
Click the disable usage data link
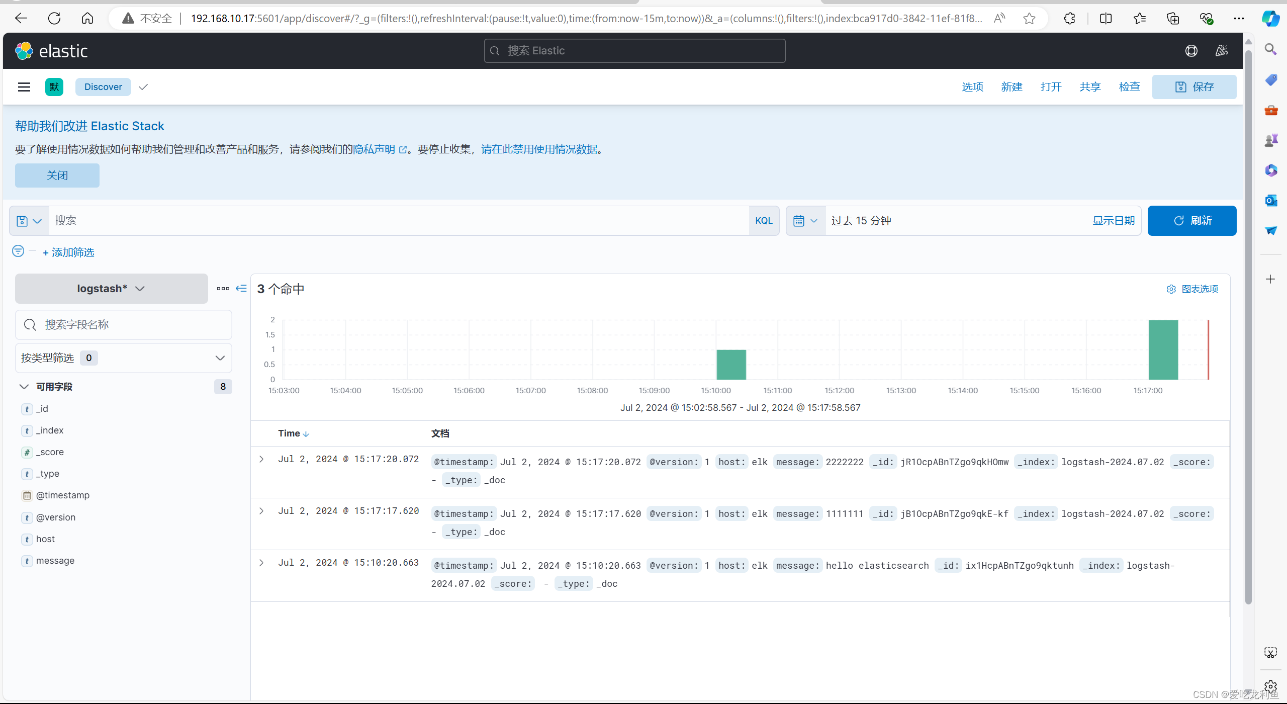pos(539,149)
